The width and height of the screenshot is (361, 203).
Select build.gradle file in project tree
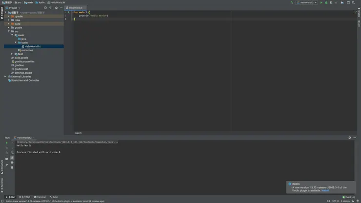[x=21, y=58]
